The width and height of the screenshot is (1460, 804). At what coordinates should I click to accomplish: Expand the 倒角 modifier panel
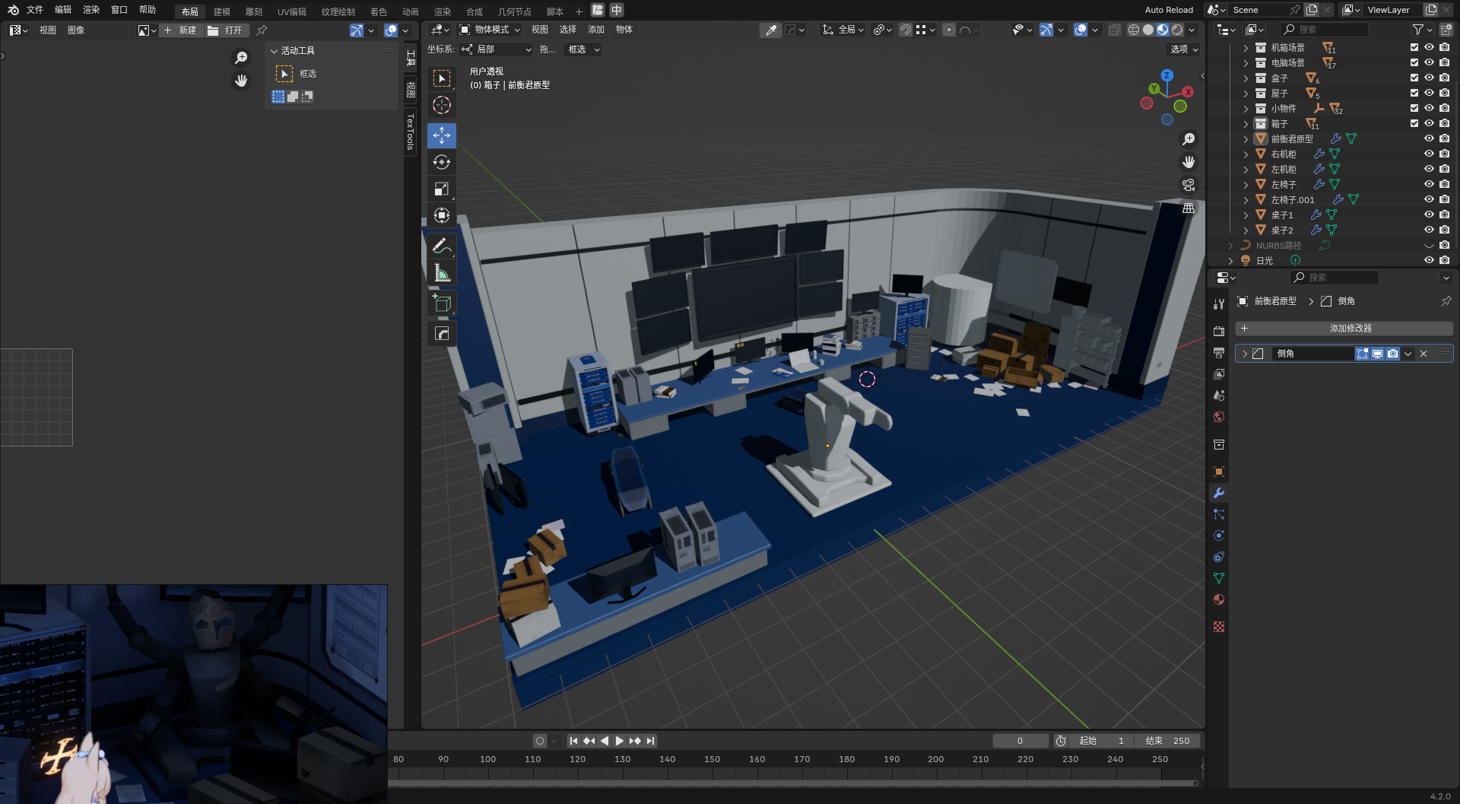point(1245,354)
